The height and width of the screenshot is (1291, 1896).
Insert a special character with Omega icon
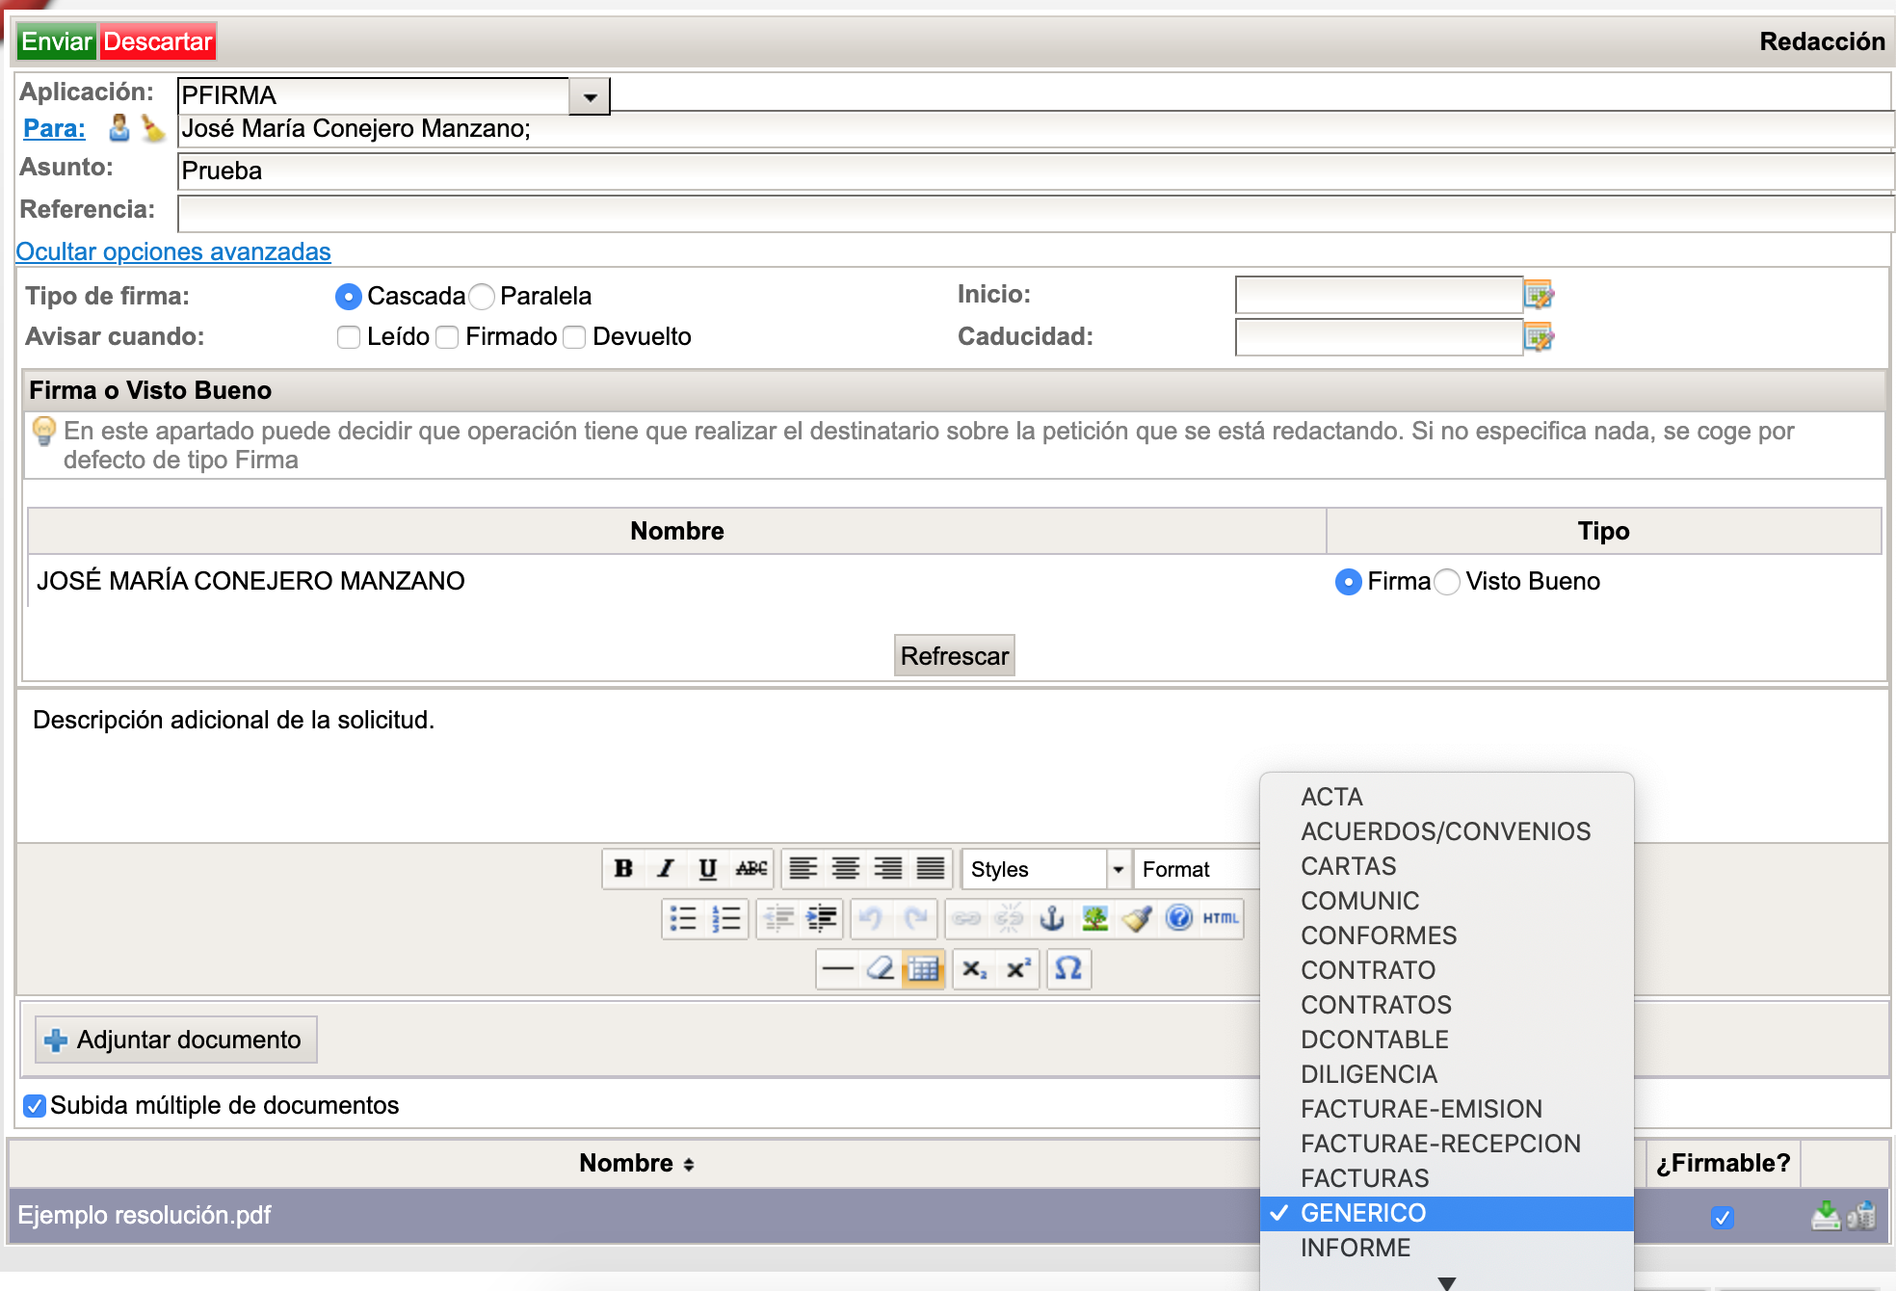[1067, 968]
